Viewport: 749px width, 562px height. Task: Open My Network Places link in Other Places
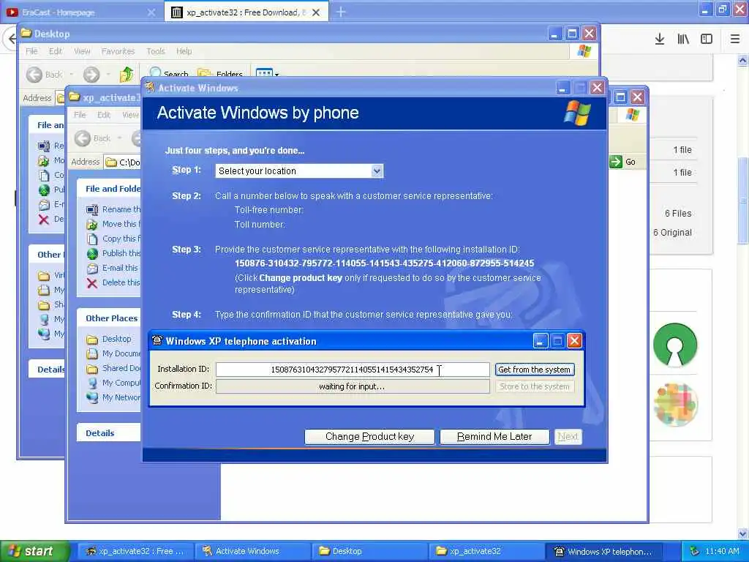click(121, 397)
